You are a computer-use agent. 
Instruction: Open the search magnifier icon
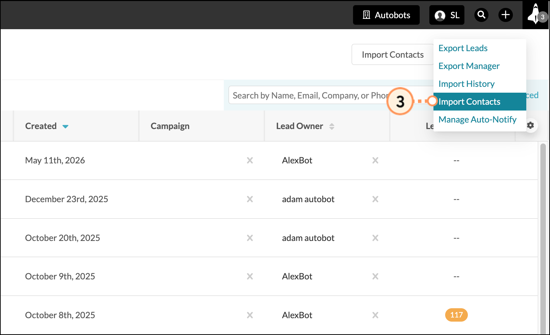click(481, 15)
